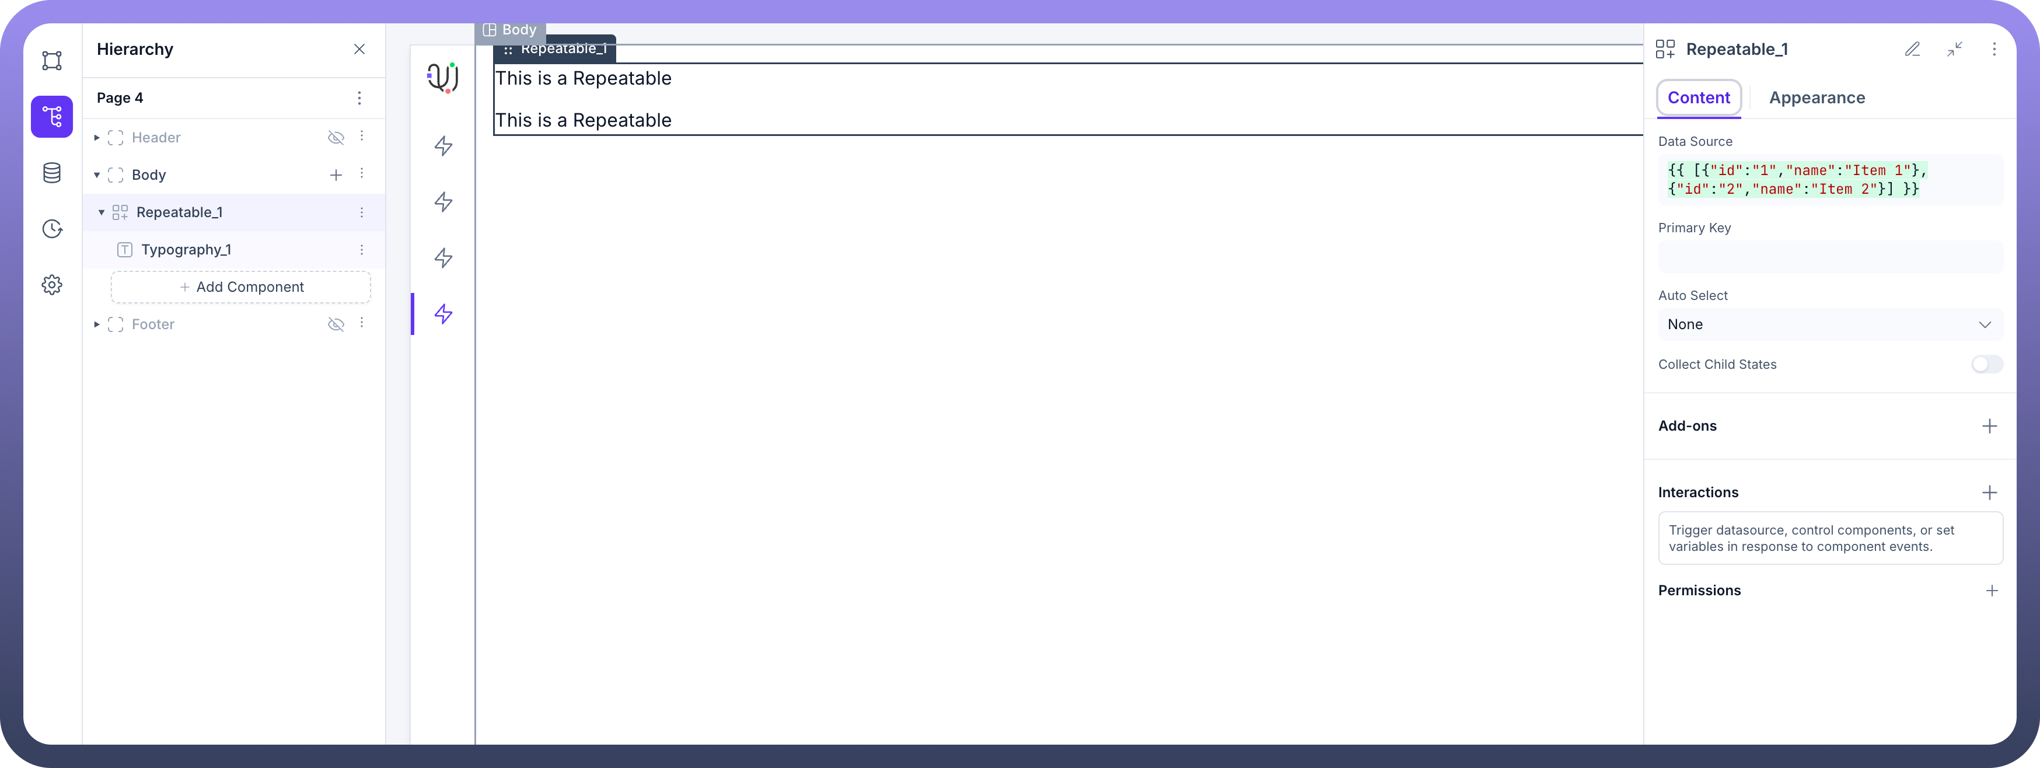The height and width of the screenshot is (768, 2040).
Task: Open the settings gear in sidebar
Action: point(53,285)
